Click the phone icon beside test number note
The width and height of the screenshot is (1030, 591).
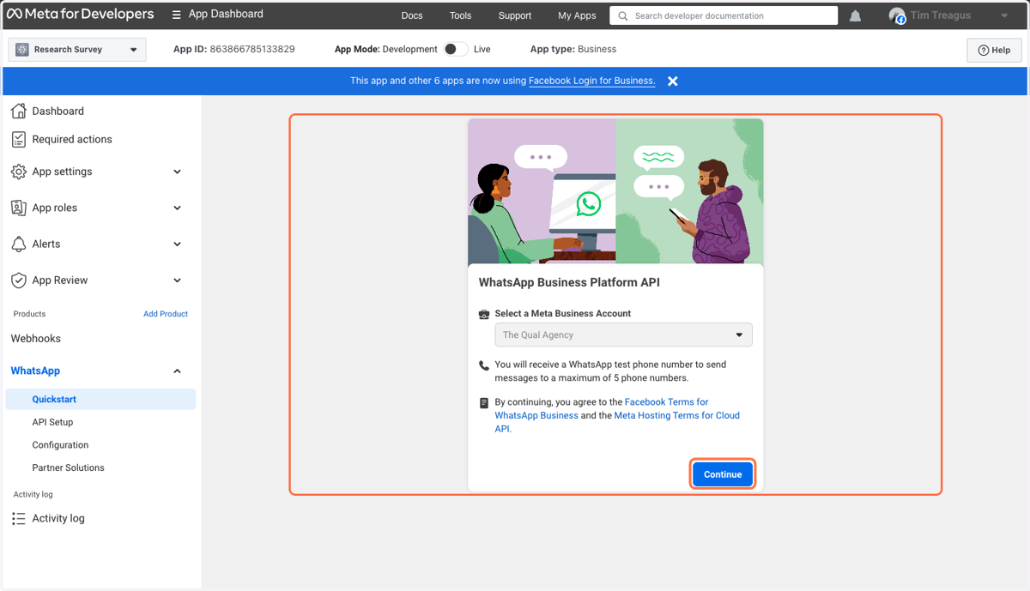pos(484,365)
